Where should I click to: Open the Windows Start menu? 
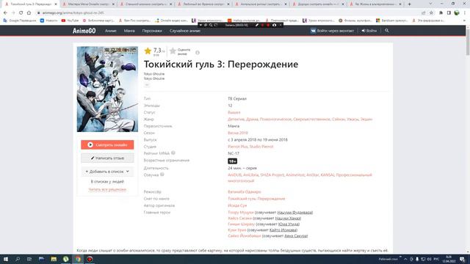coord(6,259)
